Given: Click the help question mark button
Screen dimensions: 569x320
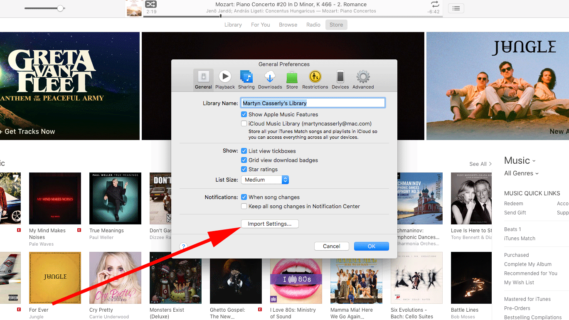Looking at the screenshot, I should click(184, 246).
